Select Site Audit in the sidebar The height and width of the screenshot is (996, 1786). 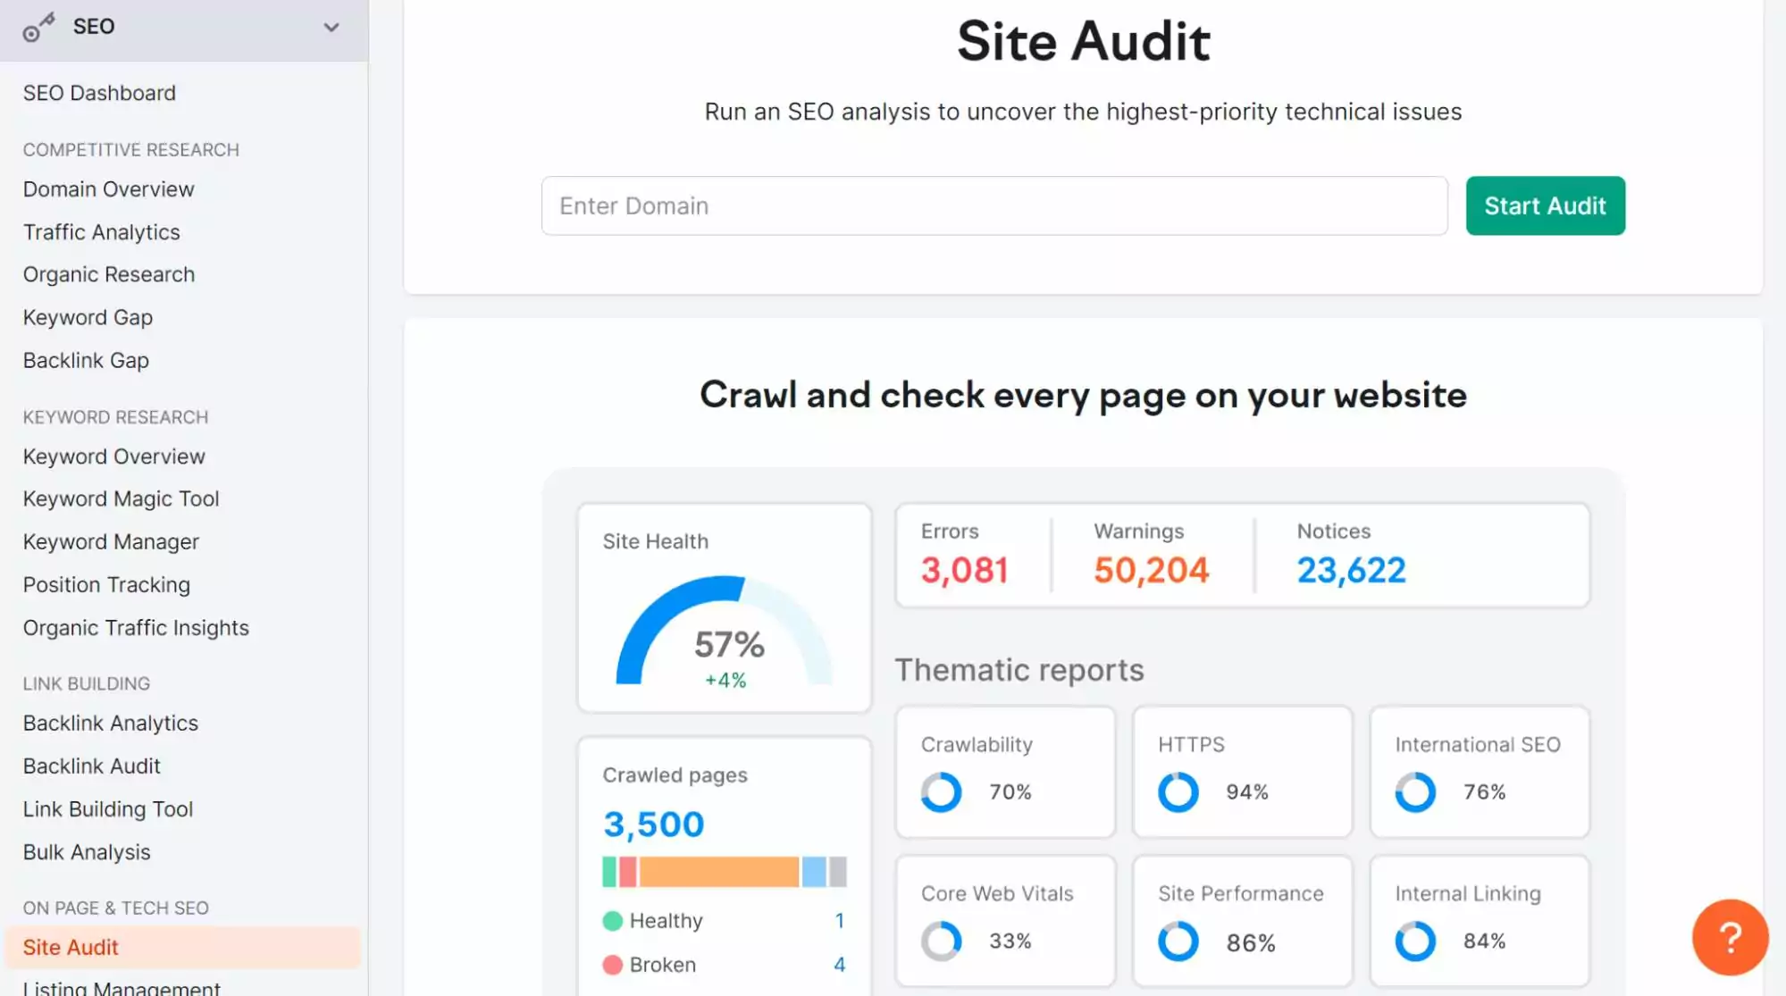click(x=71, y=947)
